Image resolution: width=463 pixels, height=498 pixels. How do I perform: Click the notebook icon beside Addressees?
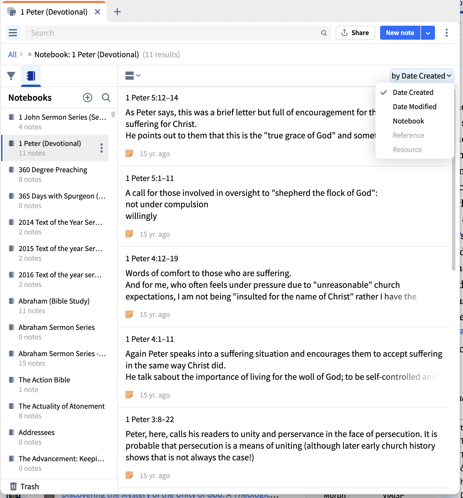pos(11,432)
